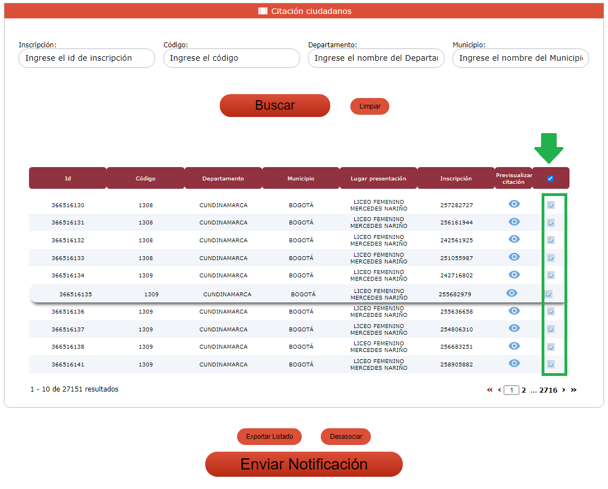Preview citation for Id 366516130

pyautogui.click(x=514, y=204)
